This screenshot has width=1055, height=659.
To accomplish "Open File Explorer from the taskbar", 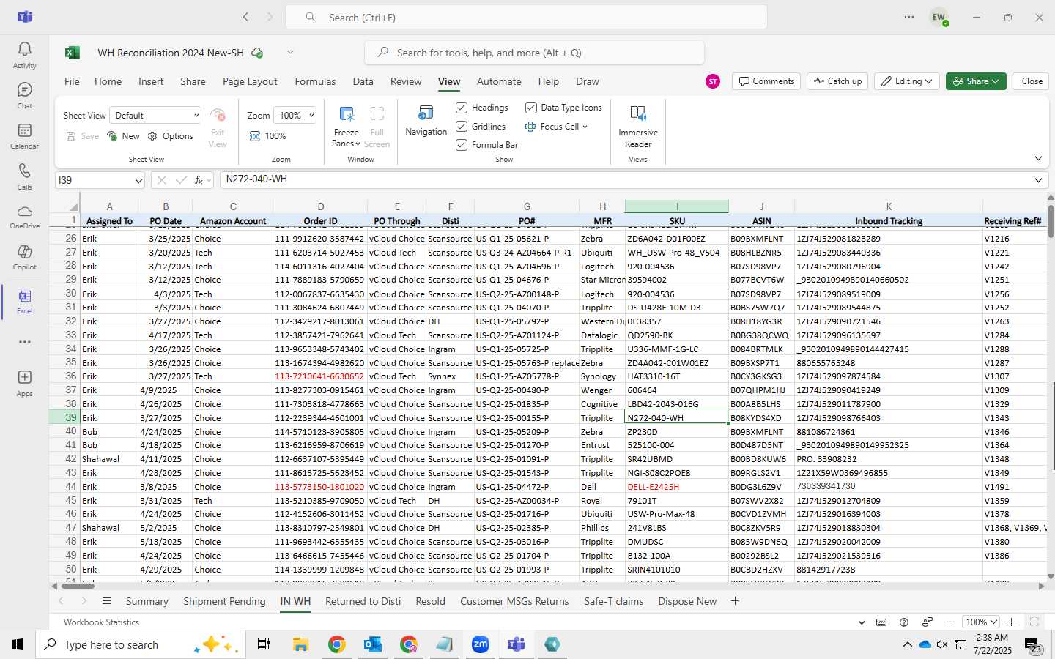I will [300, 644].
